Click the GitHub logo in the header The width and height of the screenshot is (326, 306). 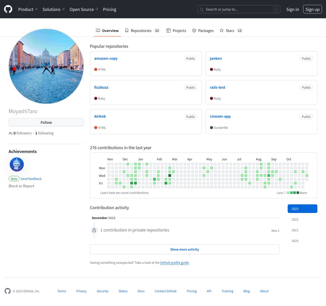8,9
